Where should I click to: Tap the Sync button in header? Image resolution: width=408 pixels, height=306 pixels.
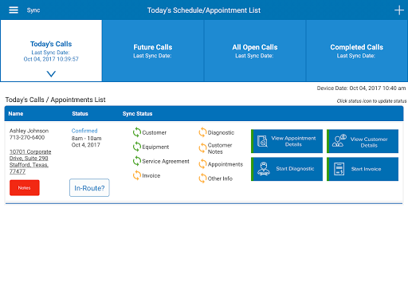[33, 10]
